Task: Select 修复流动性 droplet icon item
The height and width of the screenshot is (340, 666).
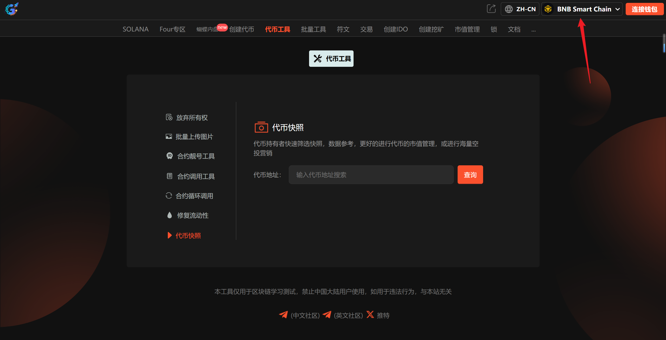Action: click(x=170, y=215)
